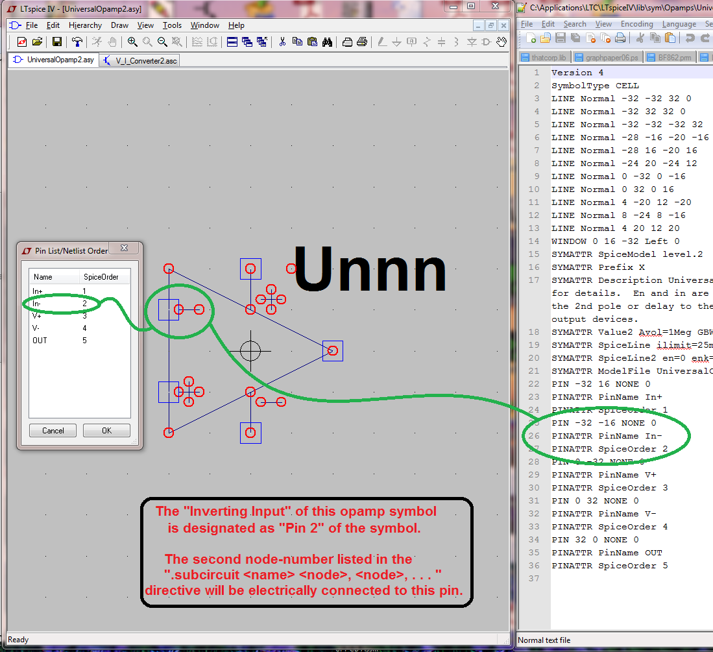
Task: Select the Diode component icon
Action: pyautogui.click(x=472, y=42)
